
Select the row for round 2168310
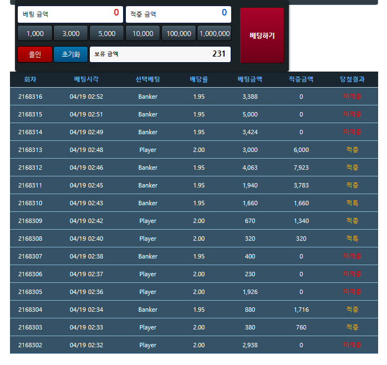coord(193,203)
